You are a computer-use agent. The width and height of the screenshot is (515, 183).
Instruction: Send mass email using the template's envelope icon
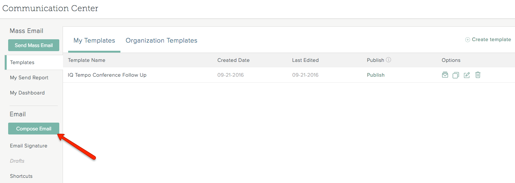445,75
